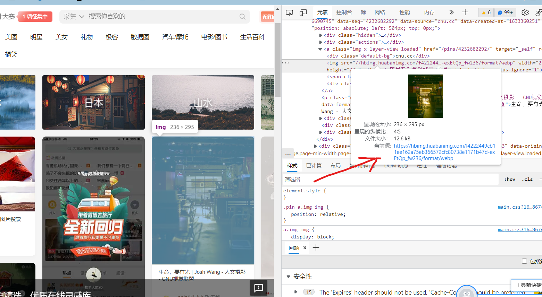Open main.css link for .pin a.img img
Image resolution: width=542 pixels, height=297 pixels.
click(x=519, y=207)
